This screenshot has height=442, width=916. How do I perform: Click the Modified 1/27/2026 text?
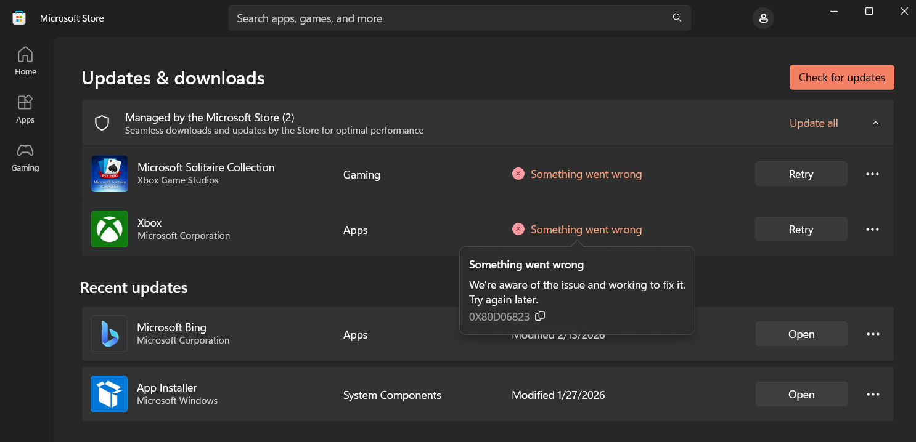coord(558,395)
